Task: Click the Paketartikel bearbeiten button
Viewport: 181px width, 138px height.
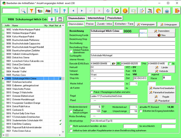Action: tap(162, 93)
